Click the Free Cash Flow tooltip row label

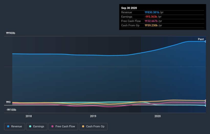[x=131, y=21]
